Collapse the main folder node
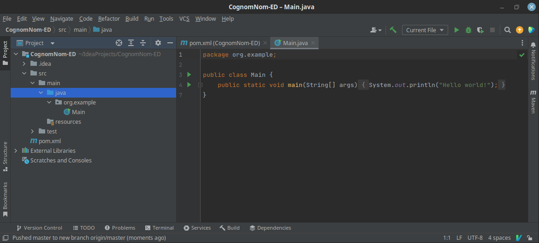 point(33,83)
